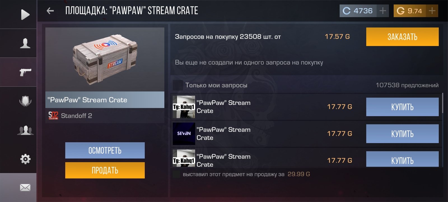Open the profile silhouette icon in the sidebar

tap(25, 43)
